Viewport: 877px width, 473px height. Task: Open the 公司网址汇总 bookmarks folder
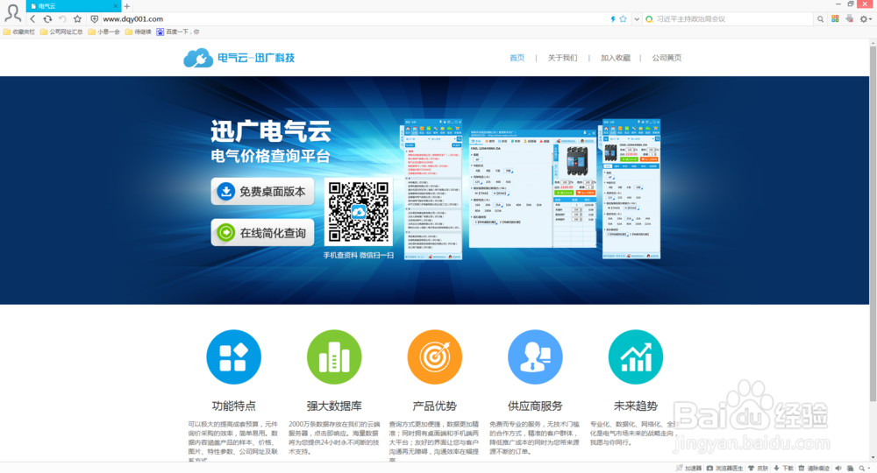pyautogui.click(x=61, y=32)
